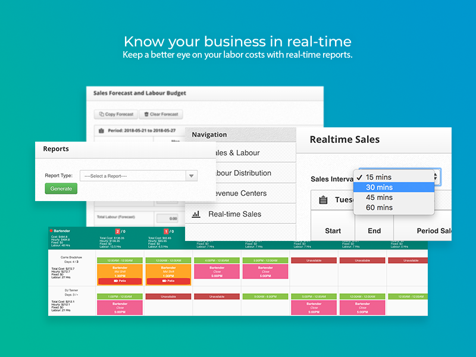Click the clipboard icon beside Tuesday
This screenshot has height=357, width=476.
323,200
